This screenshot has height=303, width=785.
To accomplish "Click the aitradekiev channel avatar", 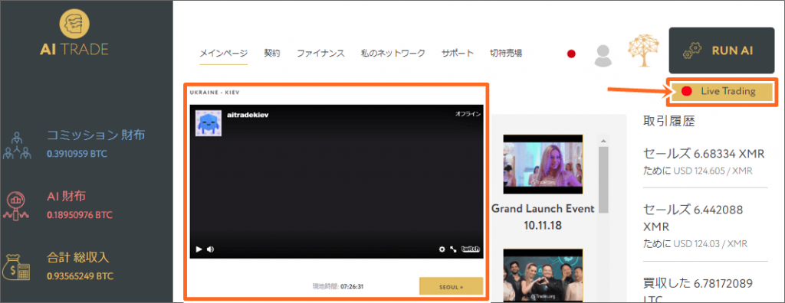I will pos(209,122).
